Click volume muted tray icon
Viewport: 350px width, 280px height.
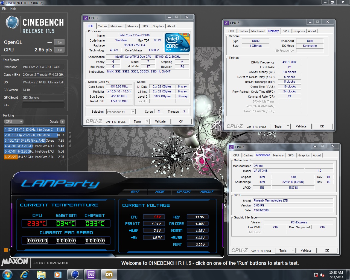322,275
